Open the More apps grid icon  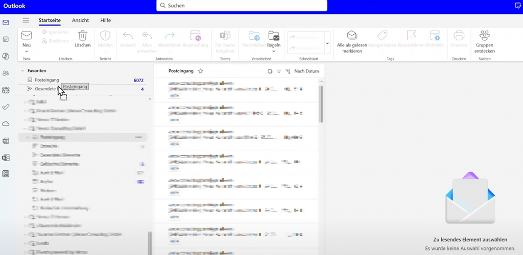tap(6, 174)
